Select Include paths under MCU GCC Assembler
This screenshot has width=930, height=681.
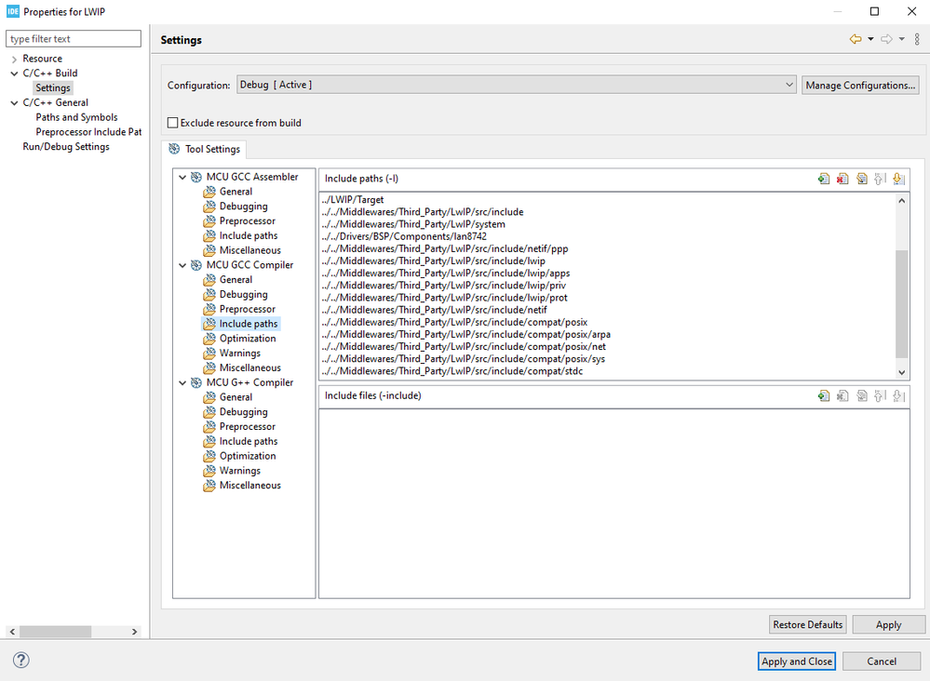point(249,235)
